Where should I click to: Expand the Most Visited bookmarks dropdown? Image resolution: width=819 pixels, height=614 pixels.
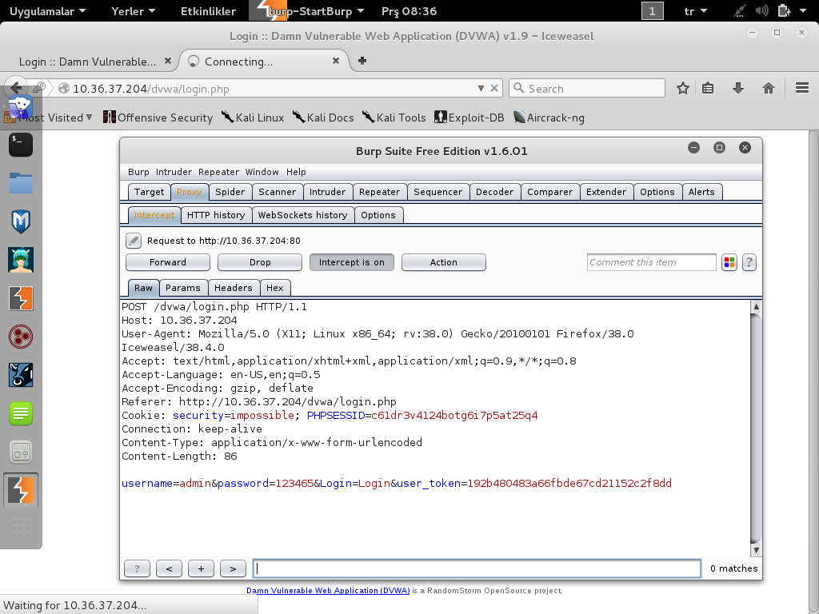[x=55, y=118]
